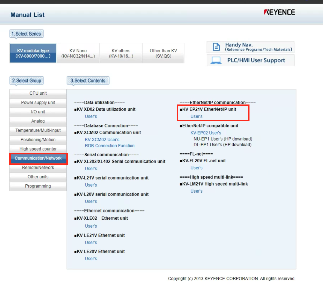323x299 pixels.
Task: Click the Handy Nav. reference programs text
Action: pos(259,47)
